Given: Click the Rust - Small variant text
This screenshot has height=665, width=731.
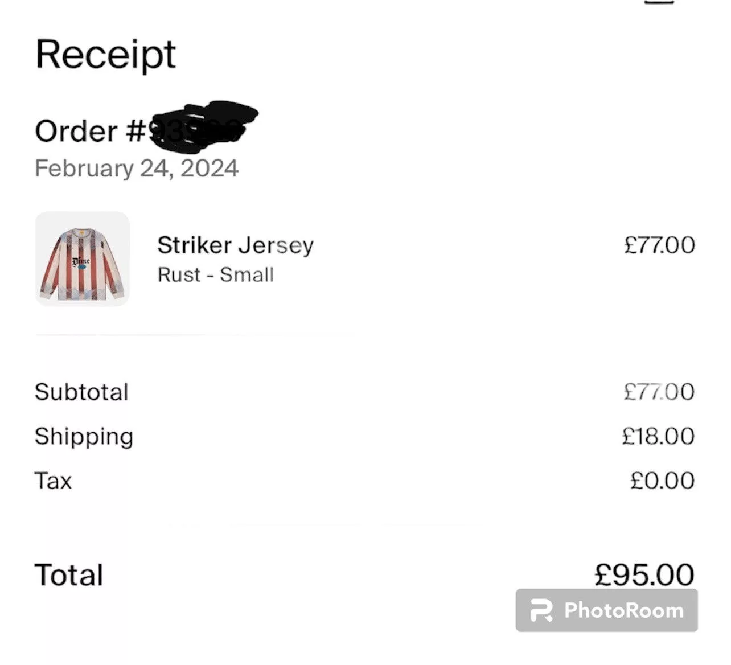Looking at the screenshot, I should 216,275.
